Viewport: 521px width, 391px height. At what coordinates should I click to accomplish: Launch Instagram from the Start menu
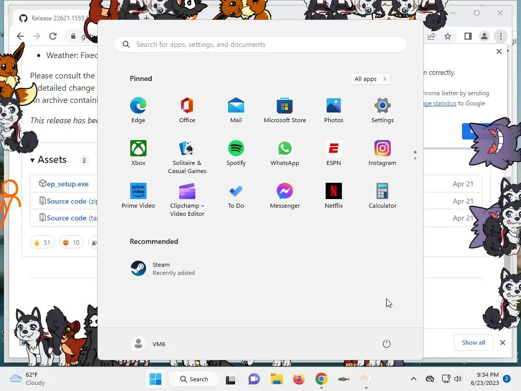[x=383, y=153]
